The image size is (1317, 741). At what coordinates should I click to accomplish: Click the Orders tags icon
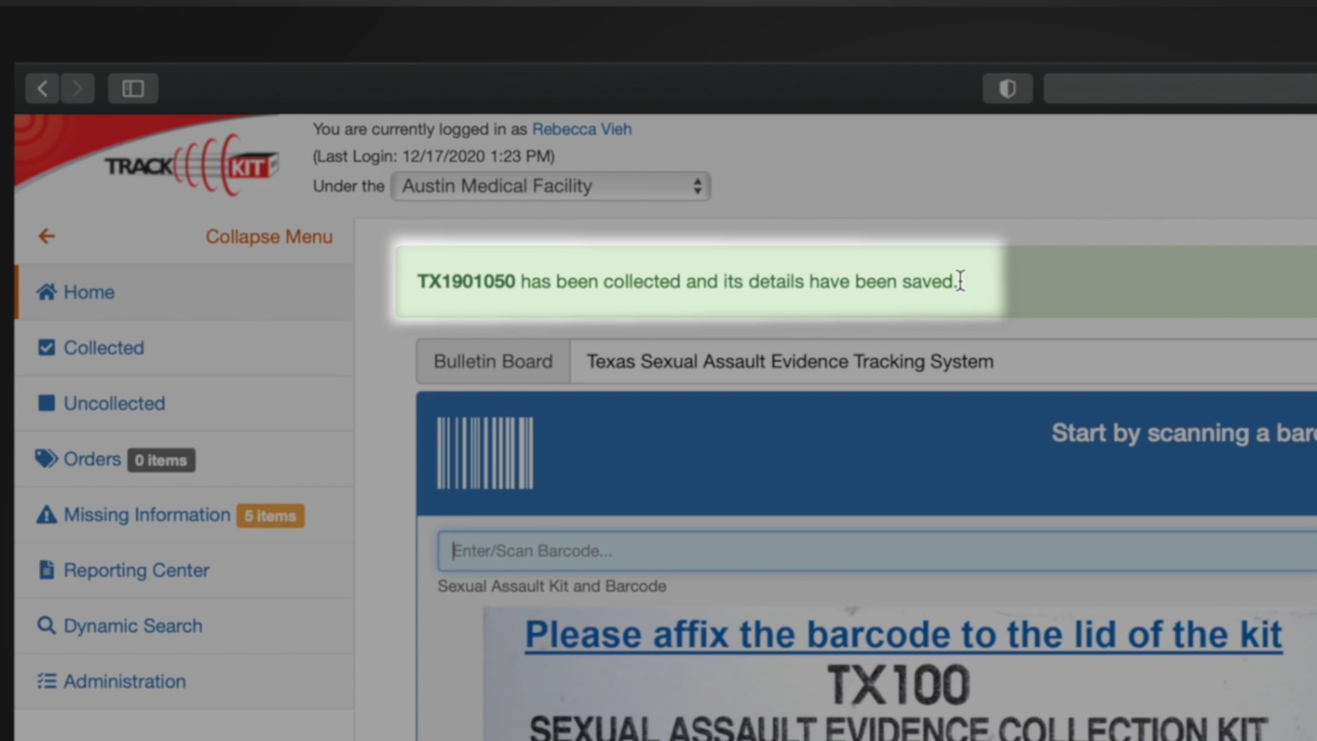47,459
